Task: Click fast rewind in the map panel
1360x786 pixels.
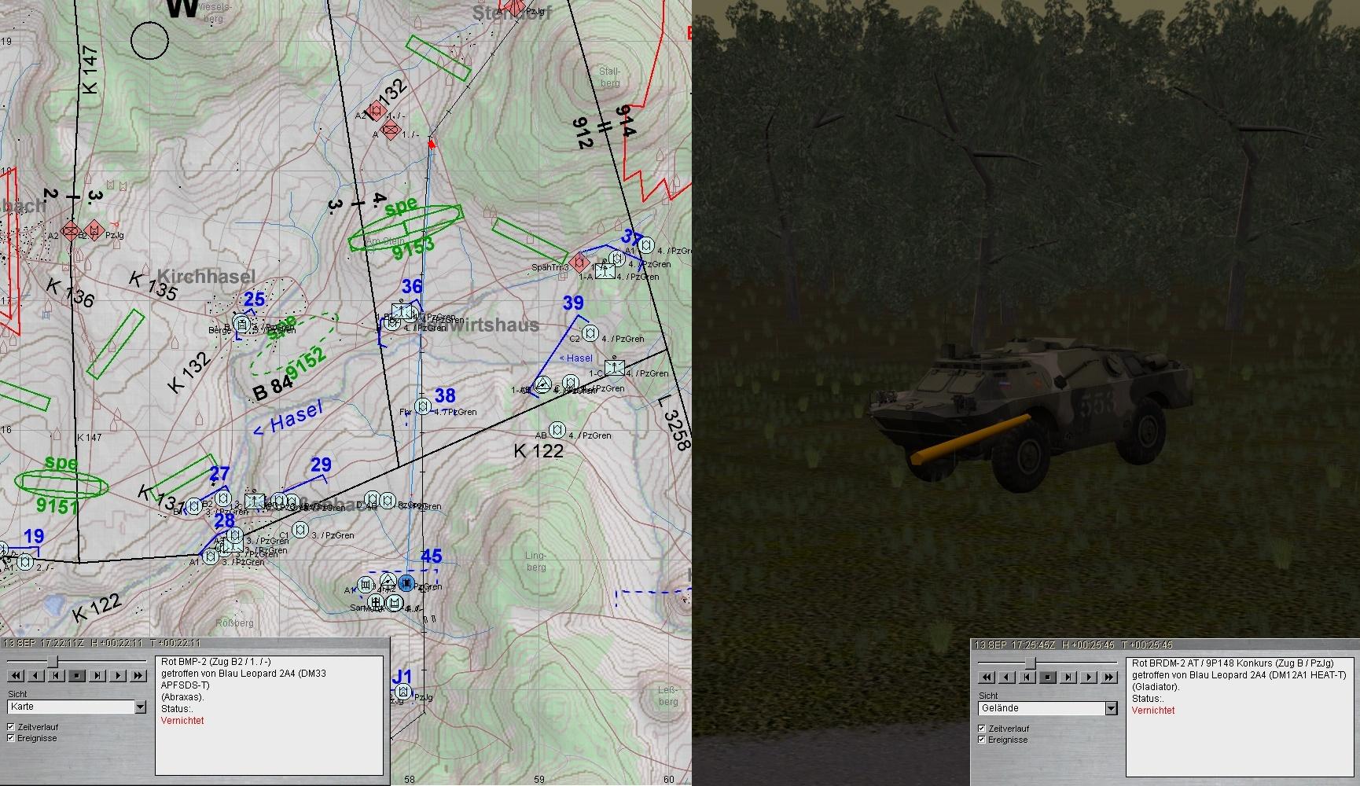Action: click(16, 676)
